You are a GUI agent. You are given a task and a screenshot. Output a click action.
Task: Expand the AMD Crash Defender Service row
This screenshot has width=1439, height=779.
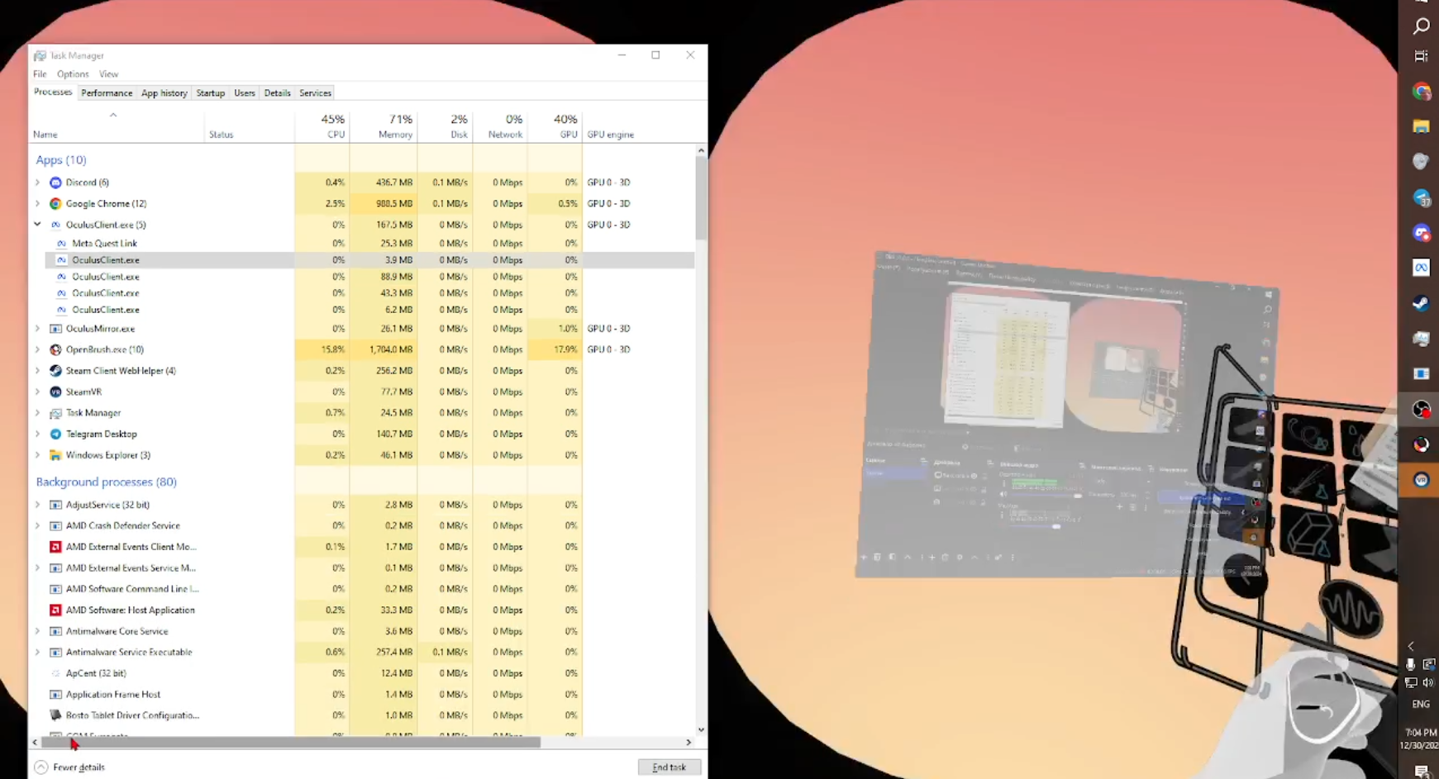coord(37,525)
